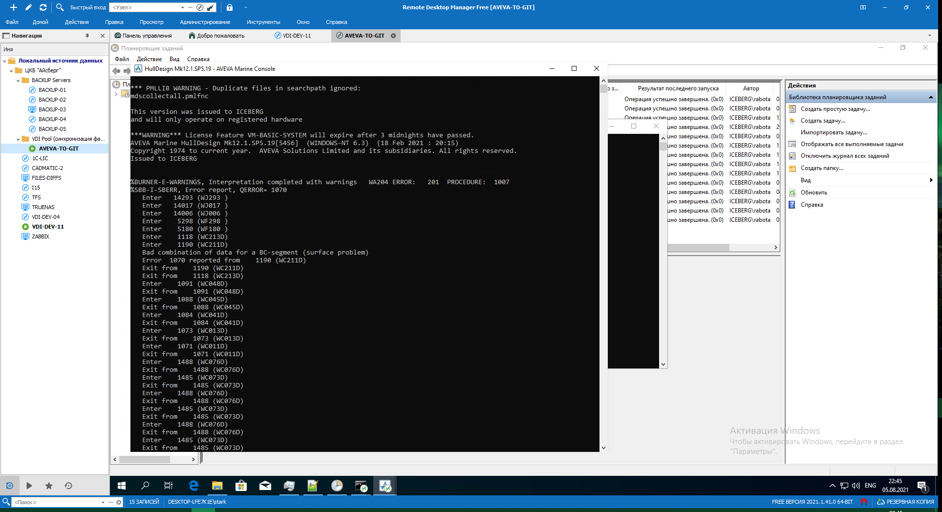This screenshot has height=512, width=942.
Task: Click the recent history icon at panel bottom
Action: coord(68,486)
